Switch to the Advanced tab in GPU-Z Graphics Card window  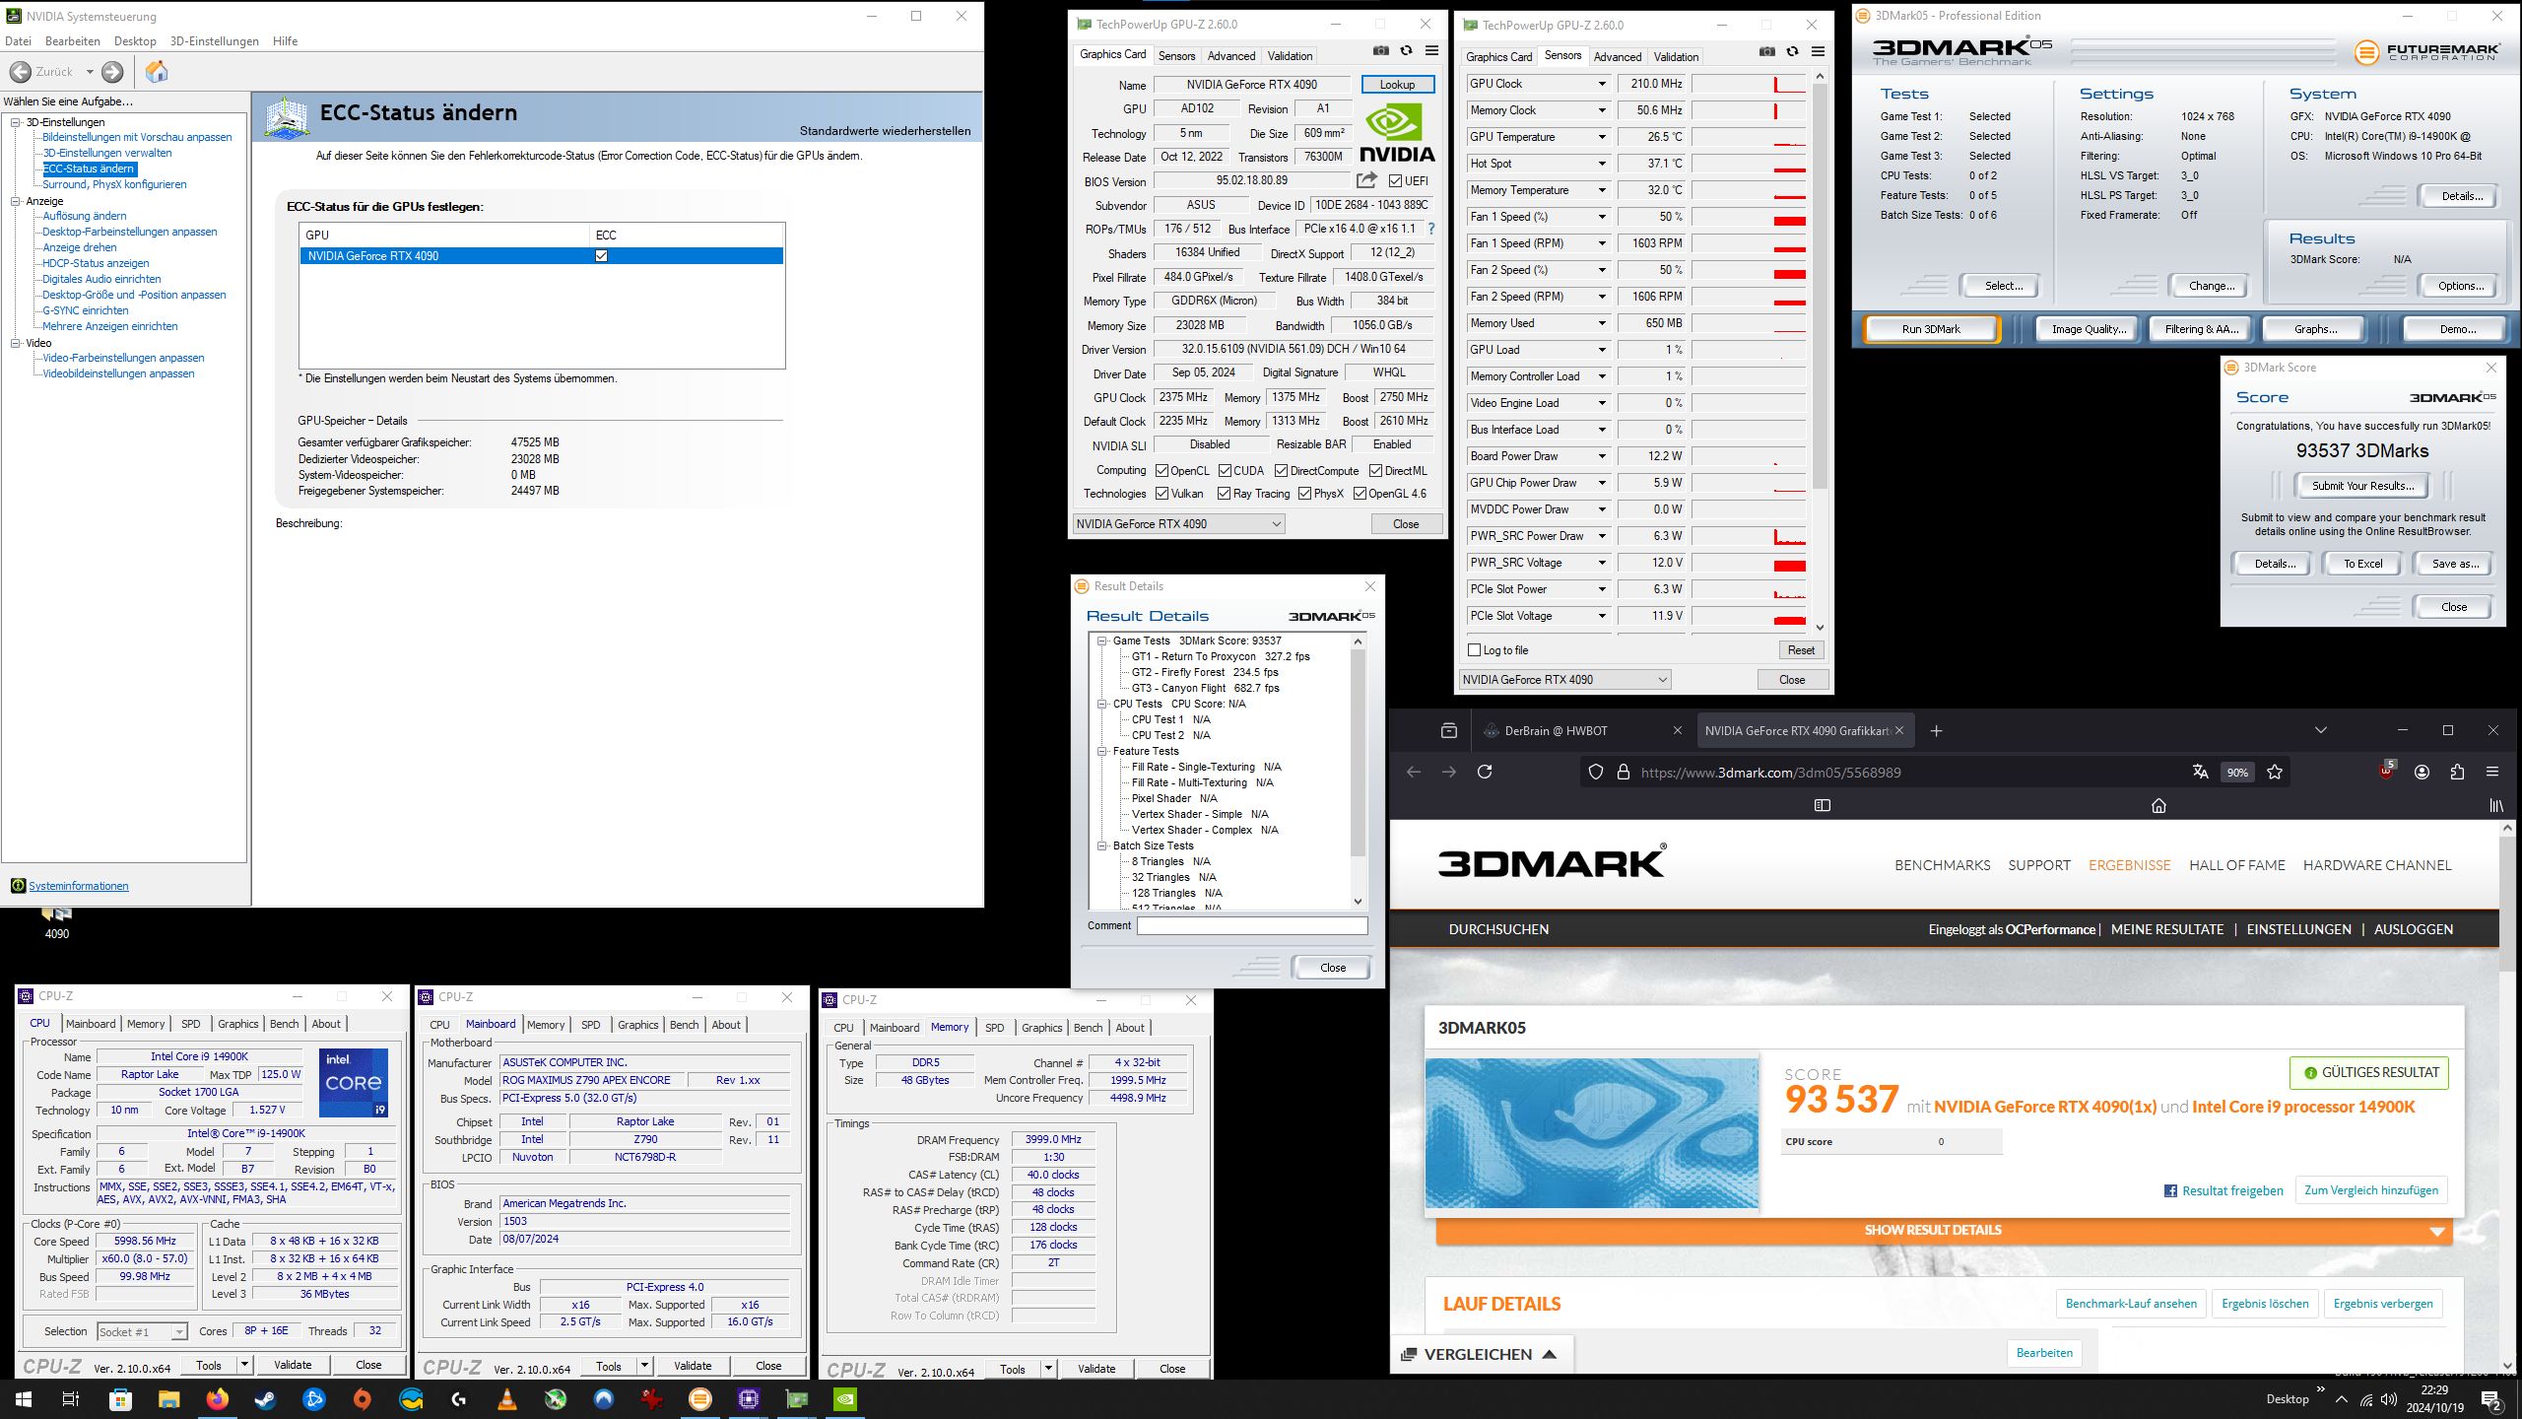(1230, 55)
